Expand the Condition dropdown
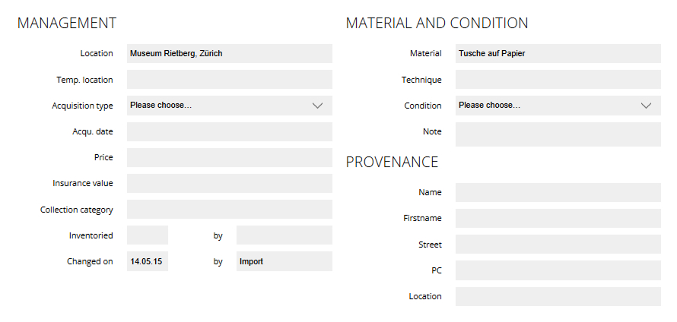677x322 pixels. 558,106
